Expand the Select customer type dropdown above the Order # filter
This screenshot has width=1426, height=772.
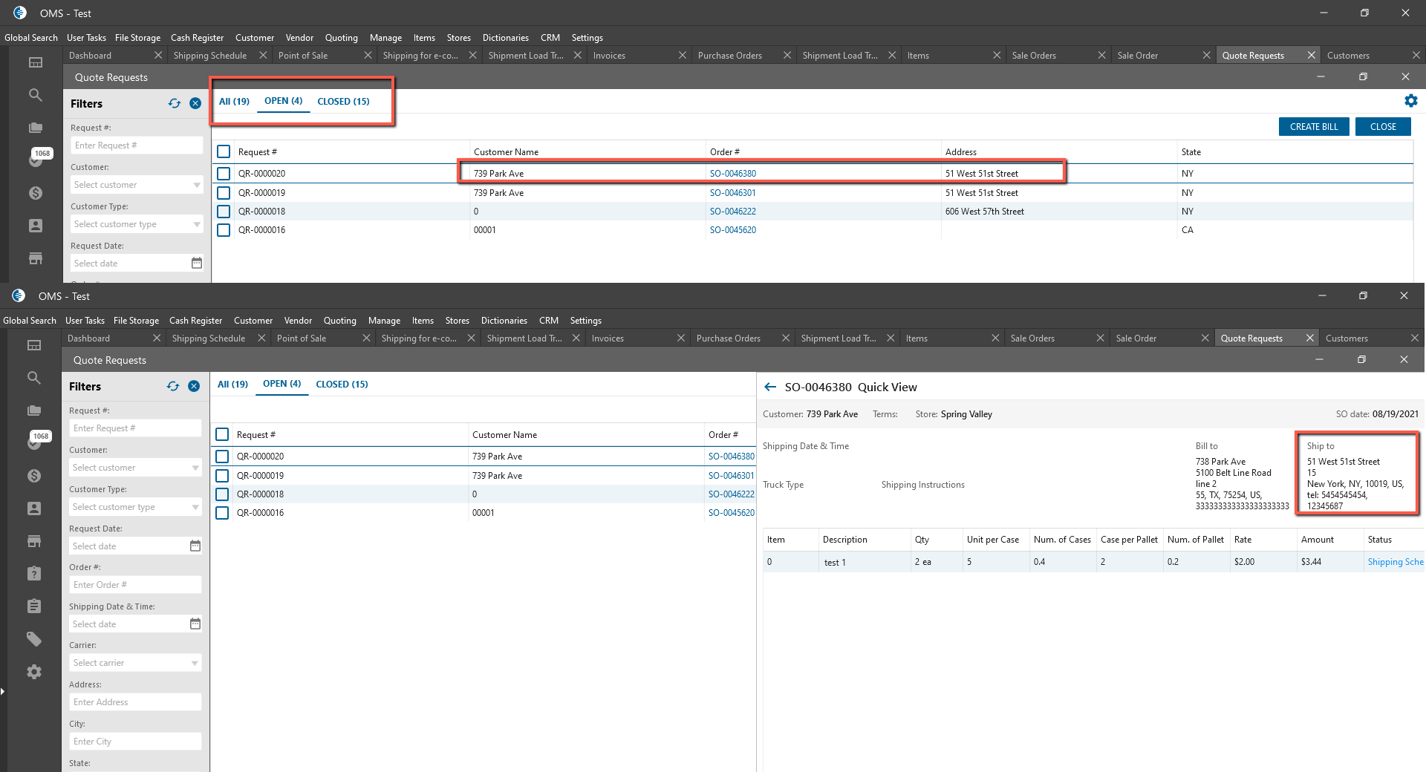(x=135, y=507)
